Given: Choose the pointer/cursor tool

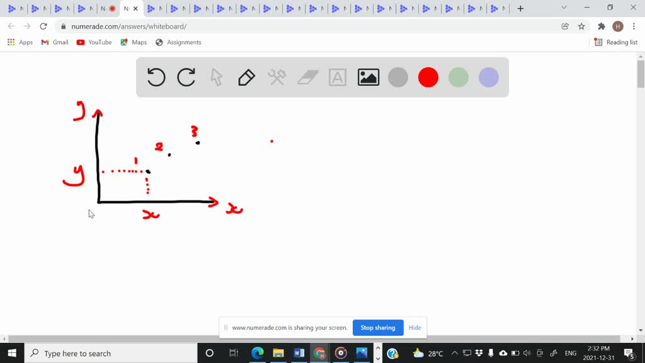Looking at the screenshot, I should point(215,77).
